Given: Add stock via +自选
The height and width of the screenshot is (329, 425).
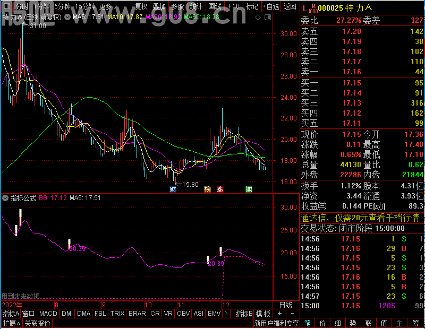Looking at the screenshot, I should pos(271,6).
